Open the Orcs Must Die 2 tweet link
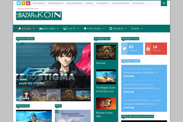Image resolution: width=183 pixels, height=122 pixels. [139, 88]
